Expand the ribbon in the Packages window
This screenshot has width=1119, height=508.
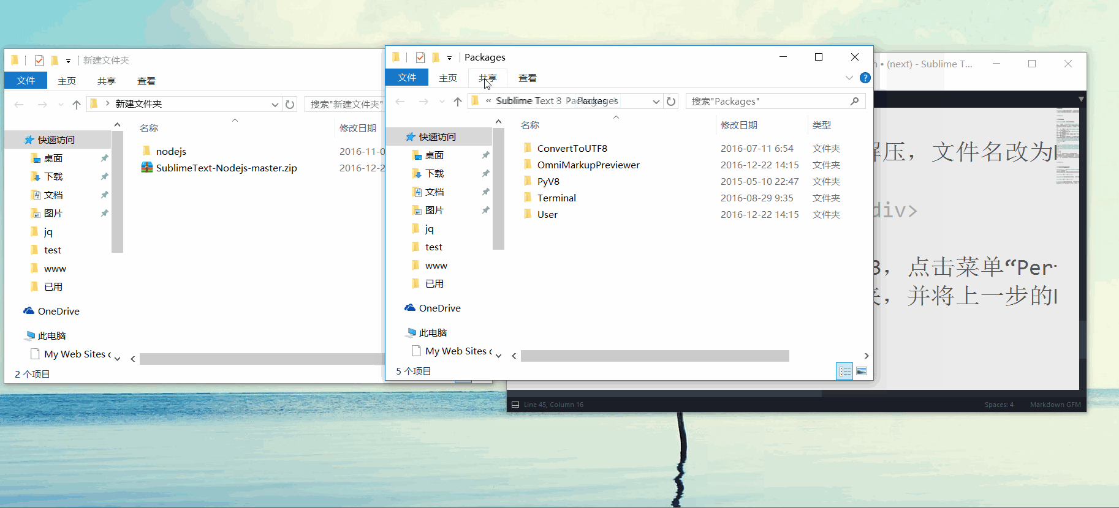click(849, 78)
